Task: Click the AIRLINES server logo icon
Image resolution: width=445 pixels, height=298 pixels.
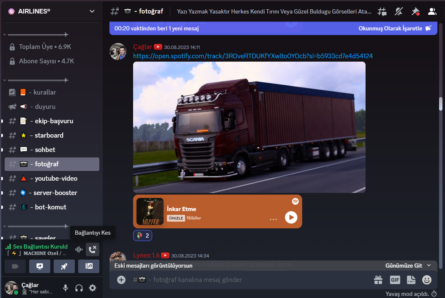Action: (11, 11)
